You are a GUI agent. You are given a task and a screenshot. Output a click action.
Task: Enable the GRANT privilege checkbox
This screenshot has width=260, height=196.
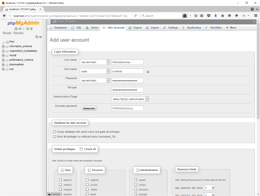136,180
